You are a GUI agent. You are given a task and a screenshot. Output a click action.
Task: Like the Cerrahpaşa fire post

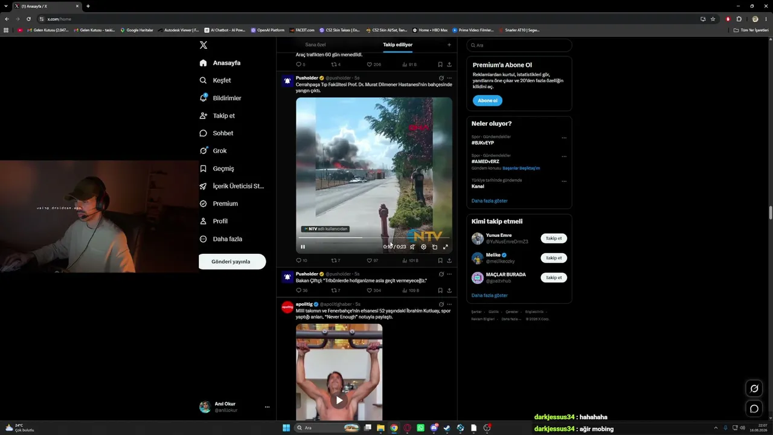coord(373,260)
